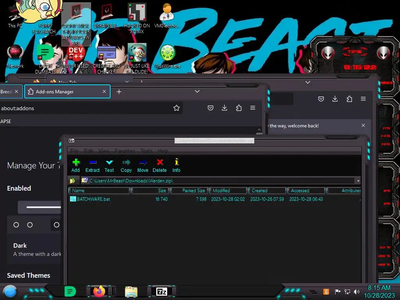Sort by Created column header
The width and height of the screenshot is (400, 300).
(268, 191)
